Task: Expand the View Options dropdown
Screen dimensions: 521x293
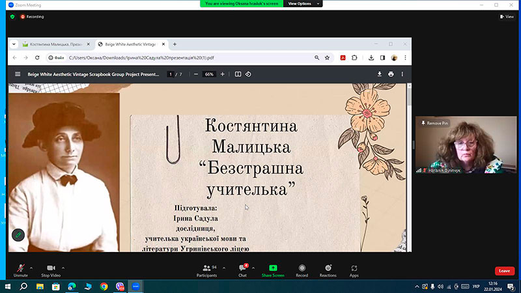Action: (303, 4)
